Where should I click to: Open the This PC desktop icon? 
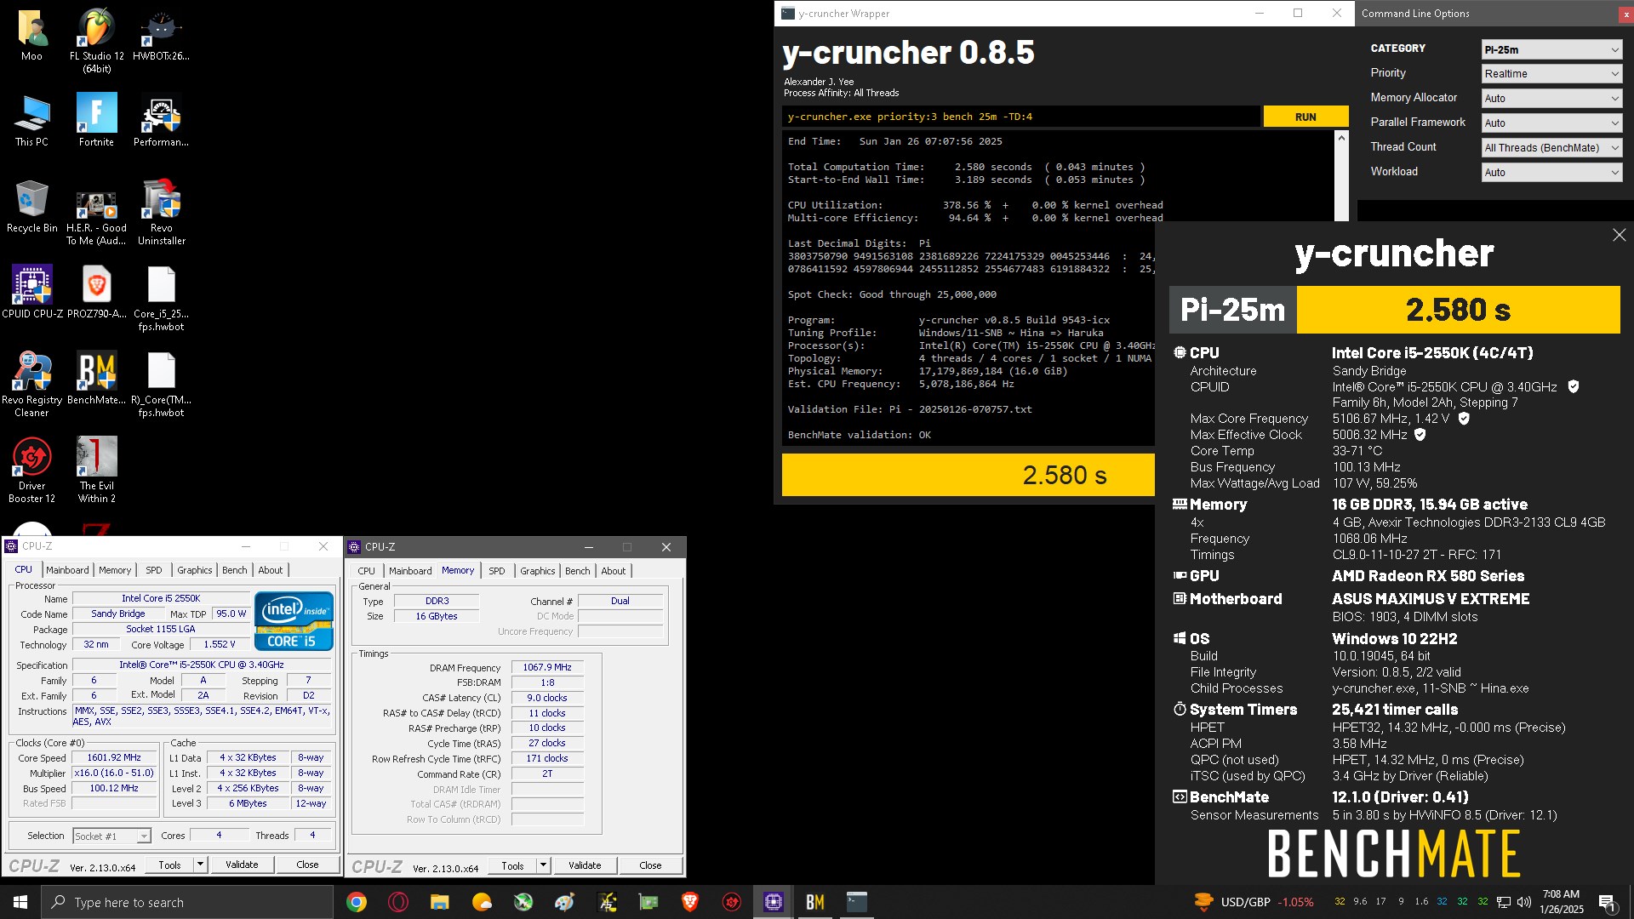(32, 120)
